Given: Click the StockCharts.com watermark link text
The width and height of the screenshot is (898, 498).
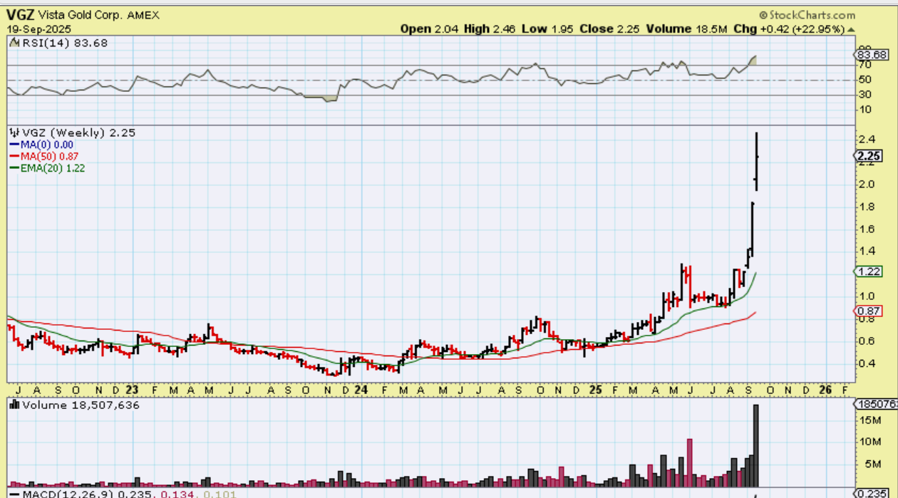Looking at the screenshot, I should (x=812, y=15).
